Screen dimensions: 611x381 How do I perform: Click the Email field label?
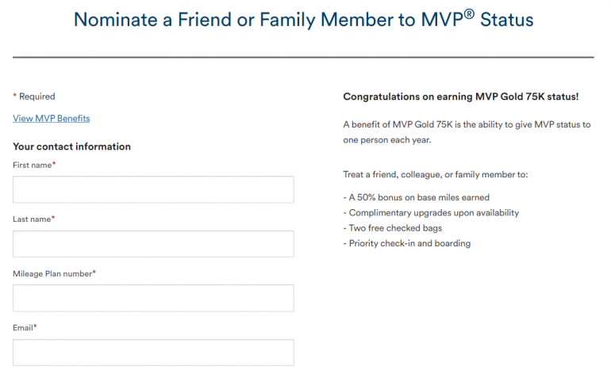coord(25,327)
